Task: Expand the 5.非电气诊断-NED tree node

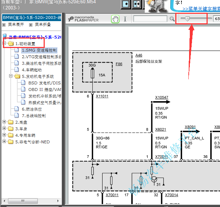Action: (4, 142)
